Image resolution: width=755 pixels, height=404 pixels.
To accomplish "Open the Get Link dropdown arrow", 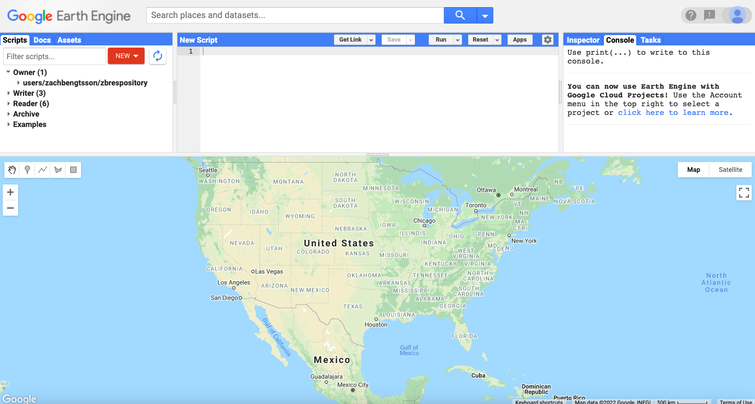I will (371, 40).
